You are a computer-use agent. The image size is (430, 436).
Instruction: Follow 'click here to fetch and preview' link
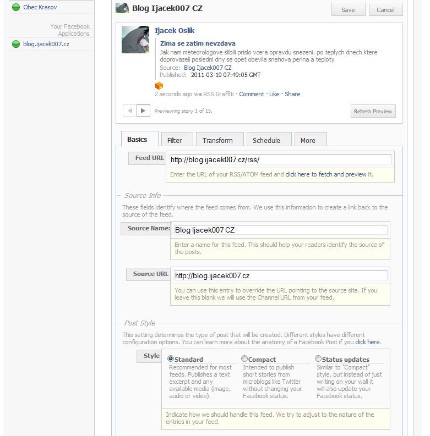pos(325,174)
